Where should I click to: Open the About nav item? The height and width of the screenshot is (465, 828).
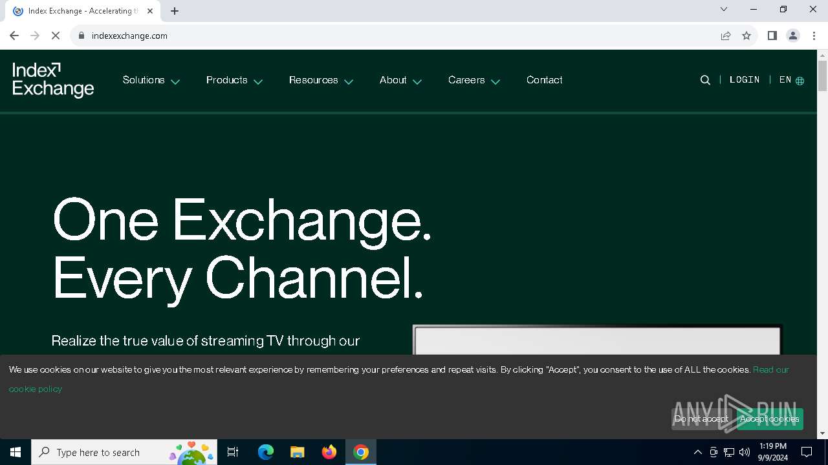click(393, 80)
